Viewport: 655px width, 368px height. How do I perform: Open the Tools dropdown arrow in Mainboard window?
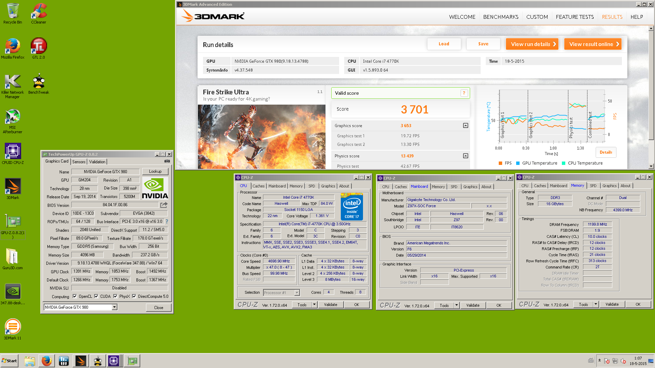point(456,305)
